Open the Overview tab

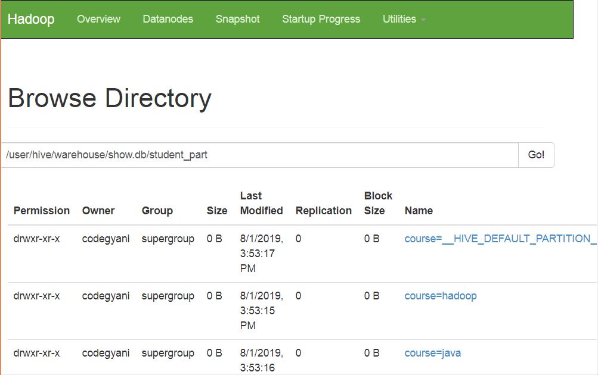tap(98, 19)
